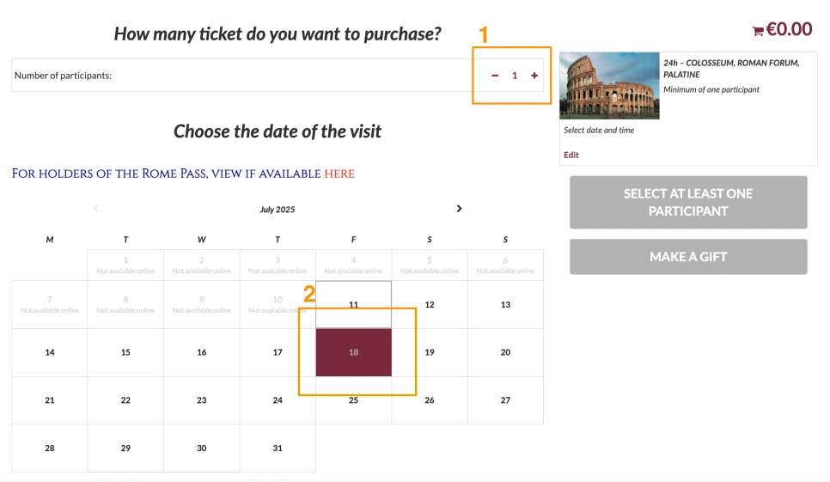Pick July 12 as visit date
The image size is (830, 482).
430,305
